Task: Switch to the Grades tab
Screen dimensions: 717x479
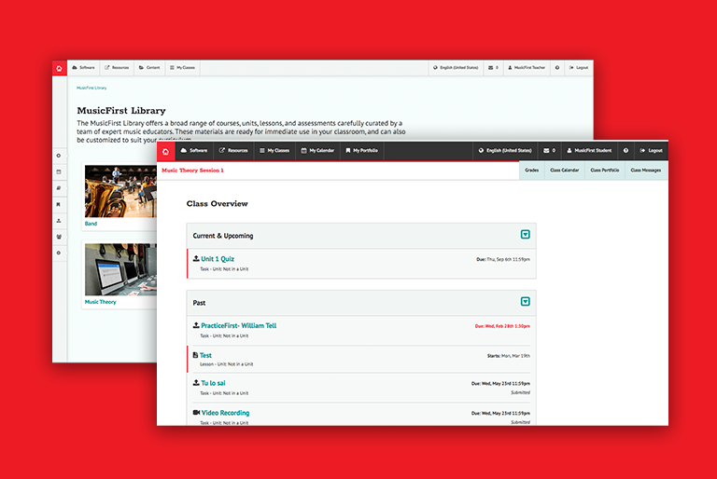Action: click(x=532, y=171)
